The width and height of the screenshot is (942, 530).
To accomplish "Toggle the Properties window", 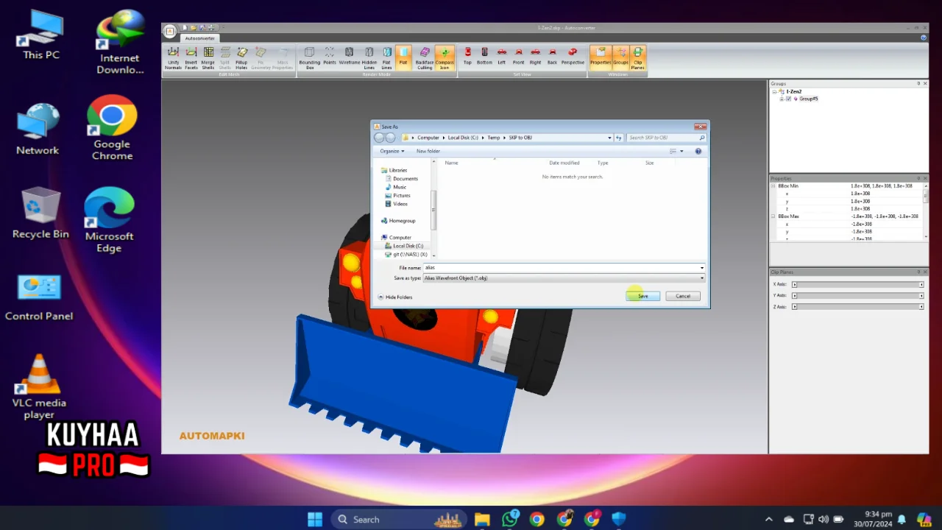I will pos(601,57).
